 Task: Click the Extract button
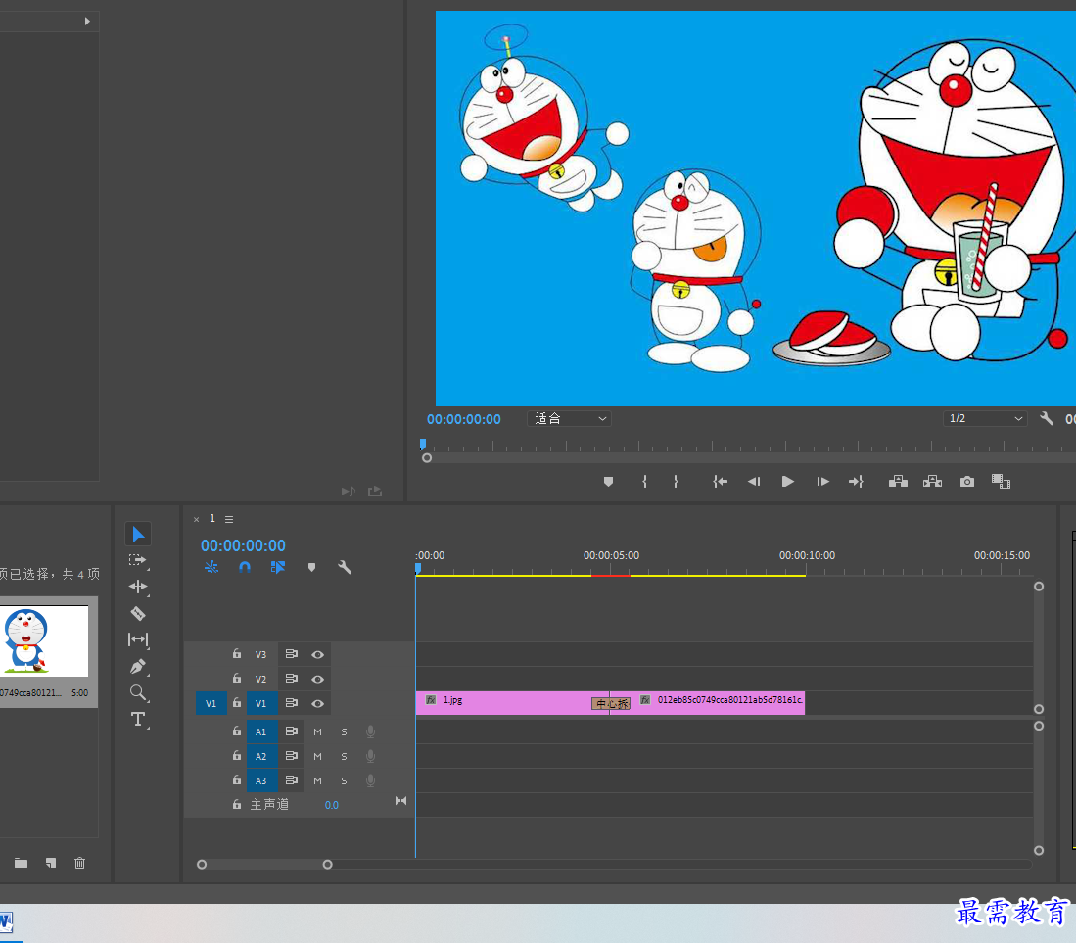tap(933, 482)
